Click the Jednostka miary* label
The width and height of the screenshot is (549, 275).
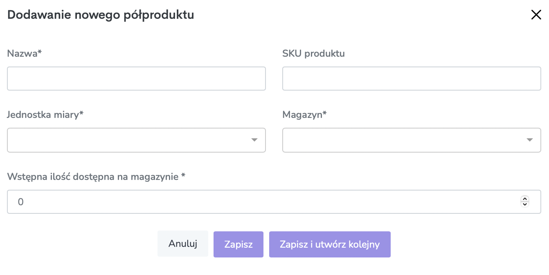[x=45, y=115]
